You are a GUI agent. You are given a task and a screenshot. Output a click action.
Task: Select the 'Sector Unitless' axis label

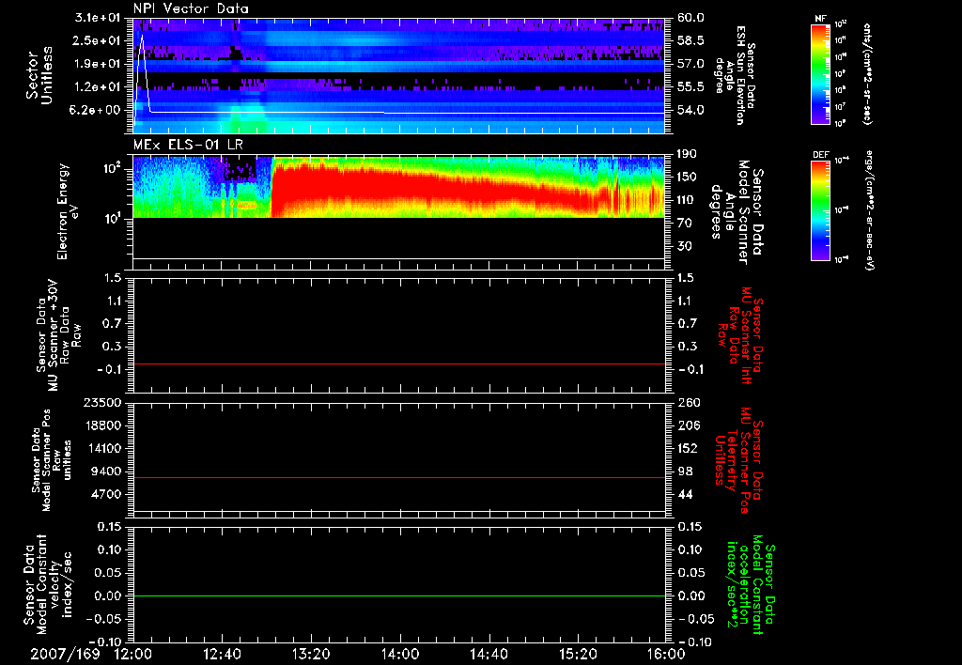[39, 75]
